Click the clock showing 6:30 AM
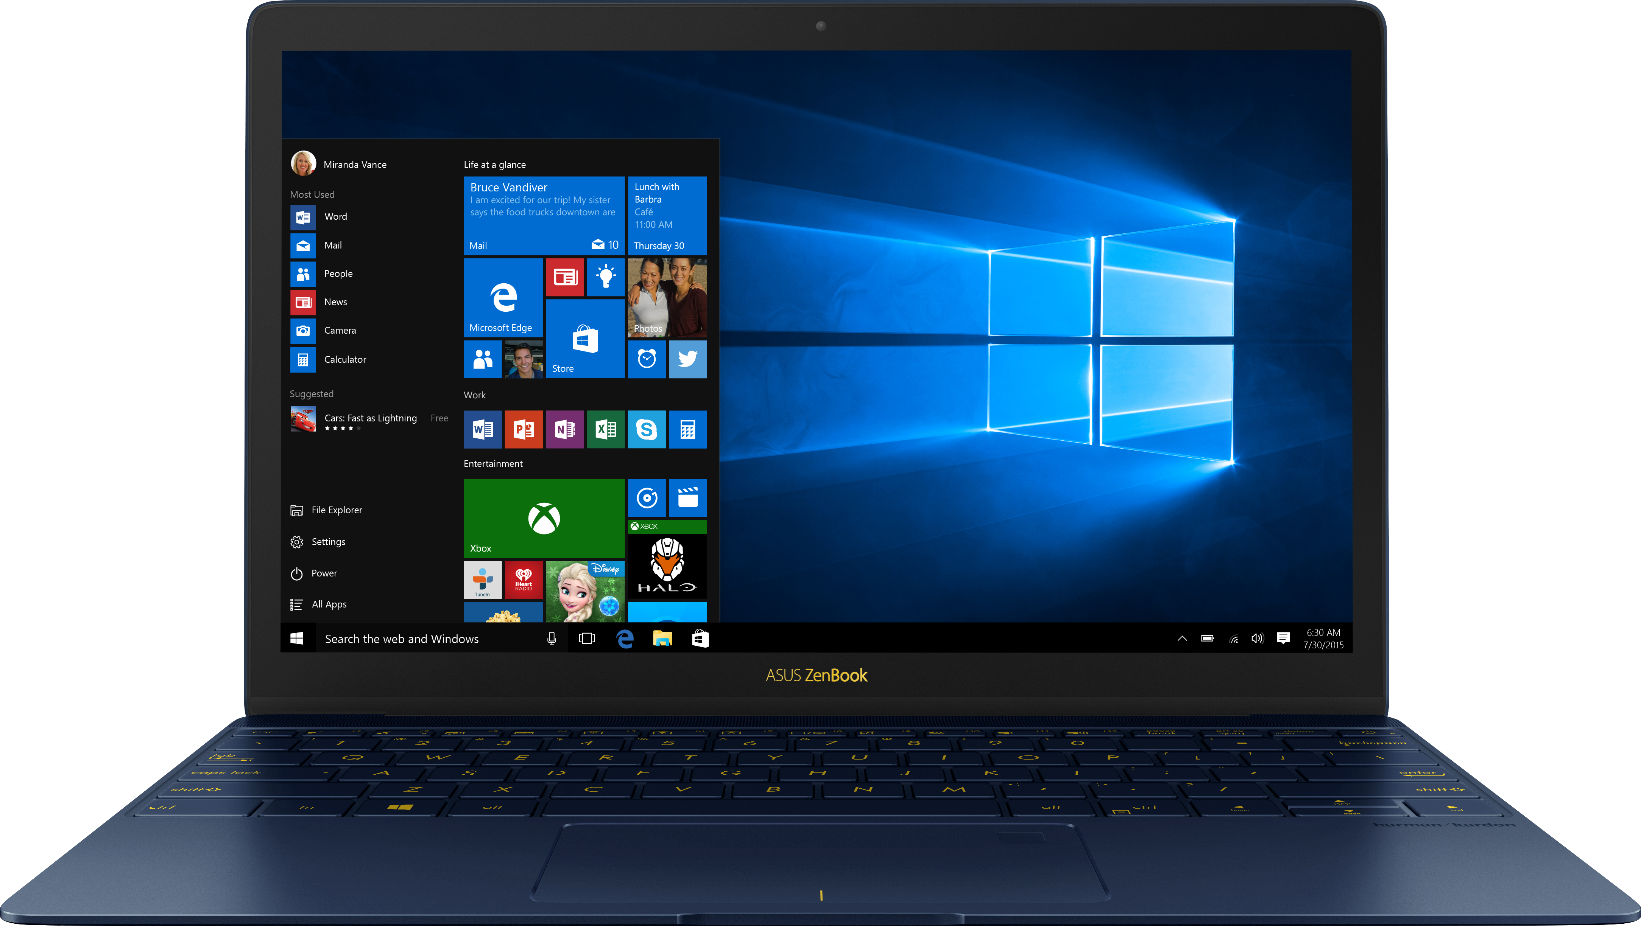 coord(1323,639)
